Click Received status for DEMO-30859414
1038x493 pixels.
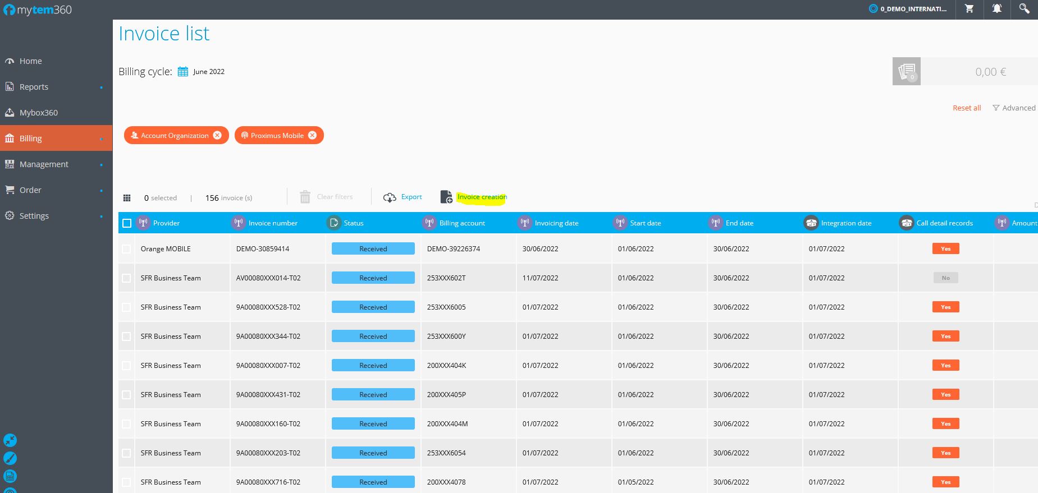click(x=373, y=248)
